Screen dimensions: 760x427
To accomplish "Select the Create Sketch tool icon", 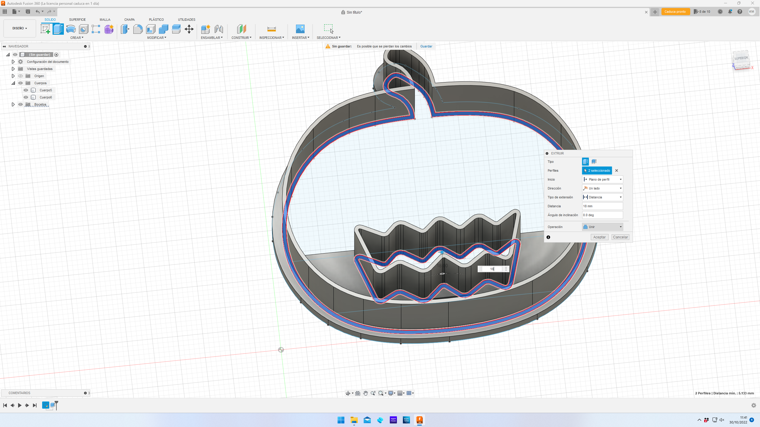I will click(x=45, y=29).
